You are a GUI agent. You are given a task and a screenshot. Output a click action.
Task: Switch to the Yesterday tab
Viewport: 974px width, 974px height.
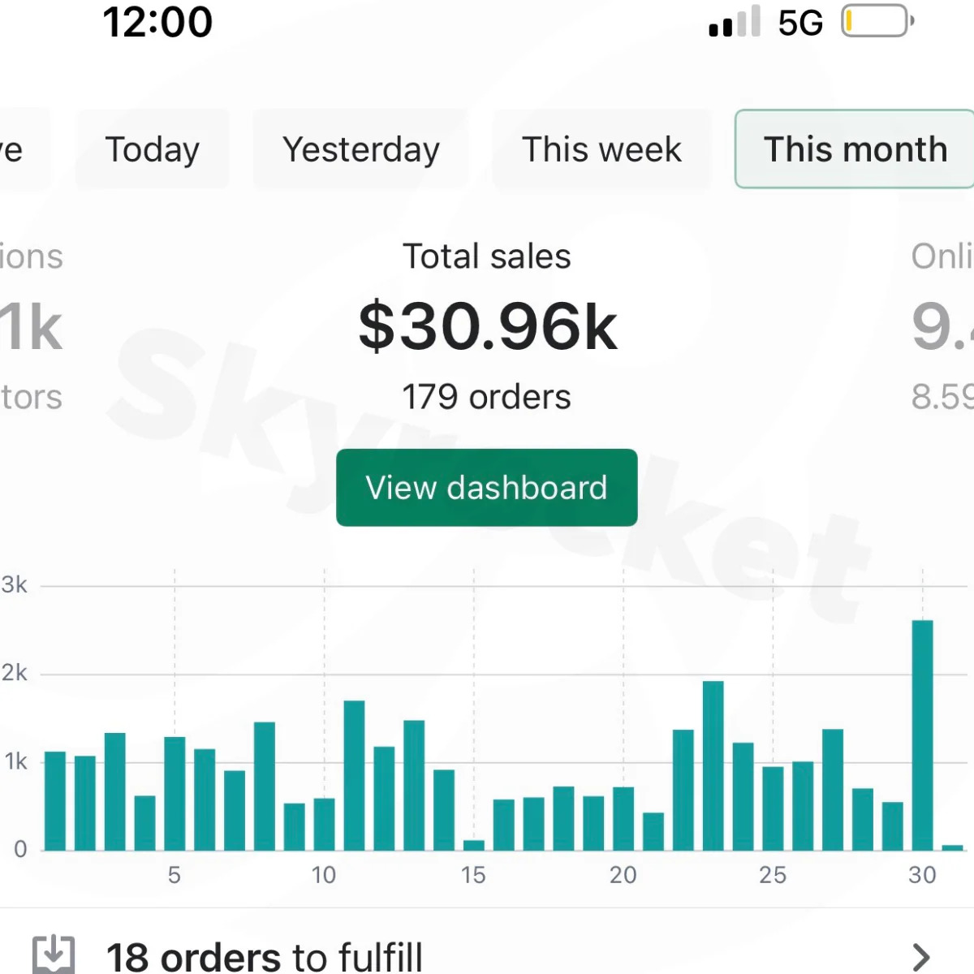[x=361, y=150]
